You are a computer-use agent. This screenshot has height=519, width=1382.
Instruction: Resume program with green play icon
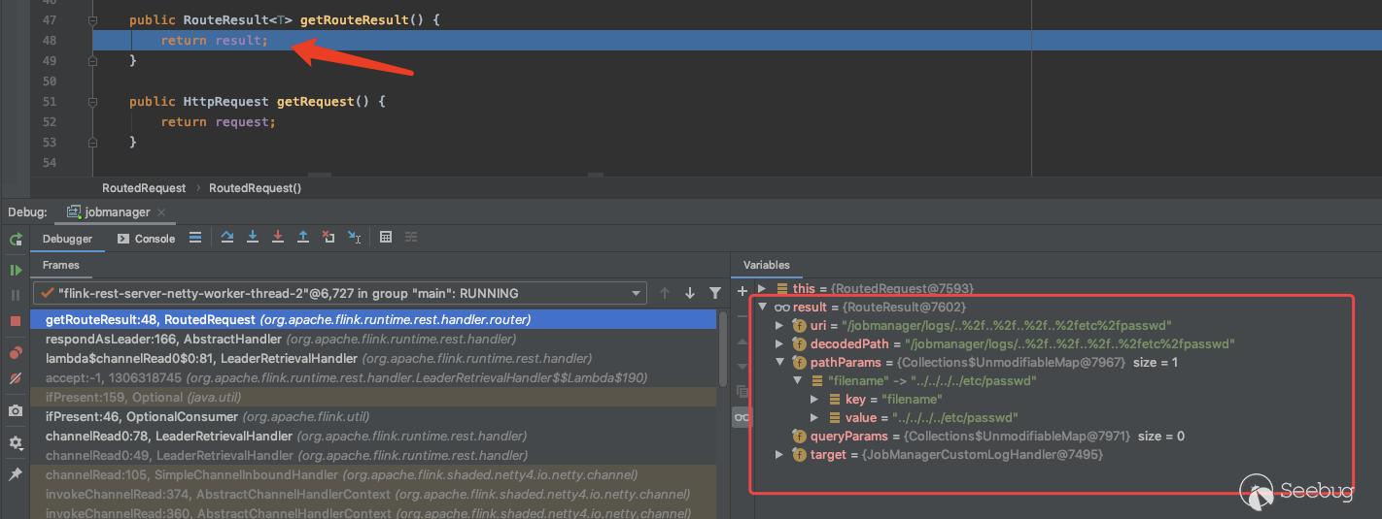click(16, 270)
